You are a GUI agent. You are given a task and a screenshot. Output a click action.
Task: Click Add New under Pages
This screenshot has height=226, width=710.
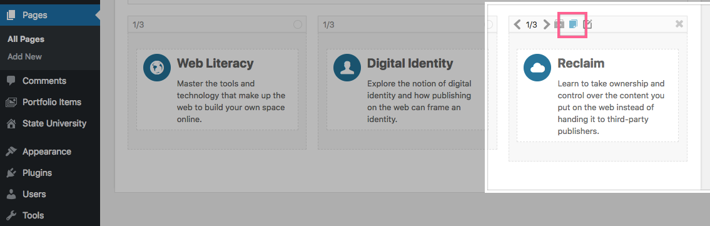24,56
